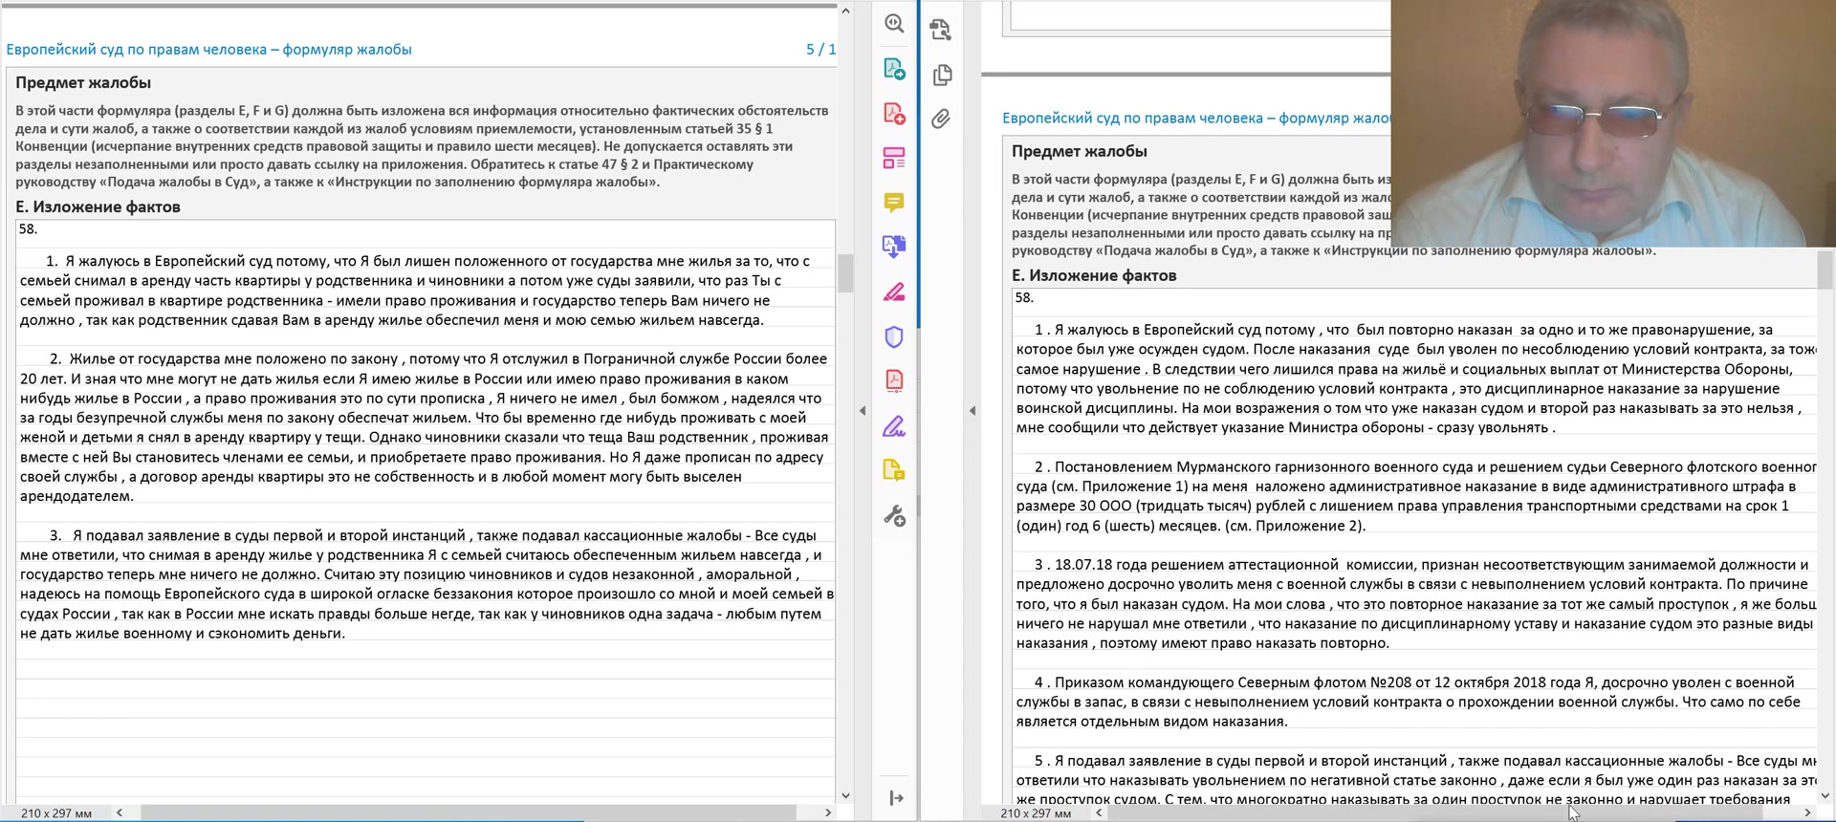Select the Export PDF tool icon
Screen dimensions: 1836x822
(894, 69)
